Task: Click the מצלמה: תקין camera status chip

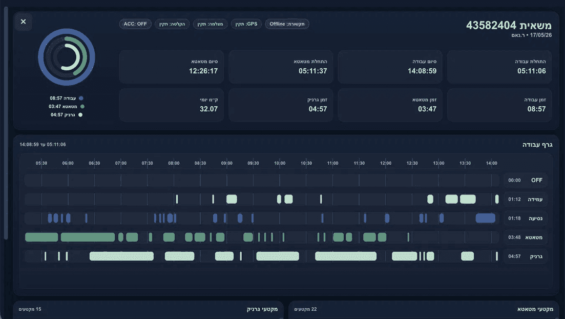Action: tap(210, 24)
